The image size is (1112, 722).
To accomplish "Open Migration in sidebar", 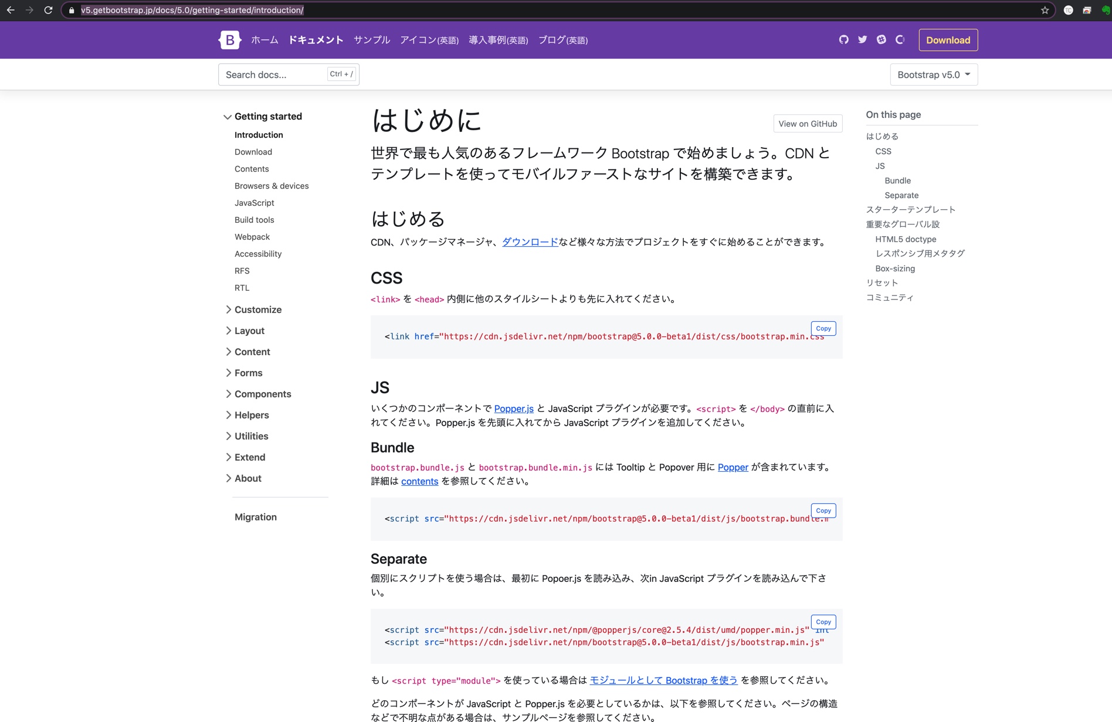I will pos(256,517).
